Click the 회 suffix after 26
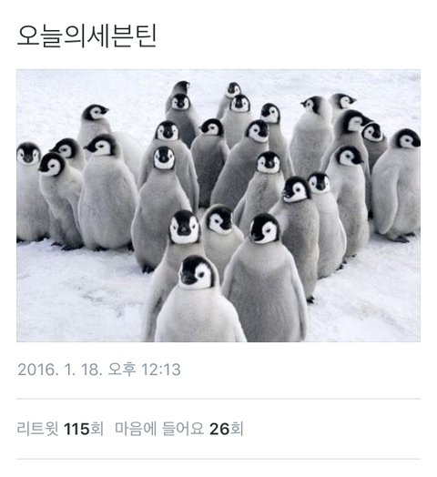This screenshot has width=437, height=477. click(x=237, y=429)
